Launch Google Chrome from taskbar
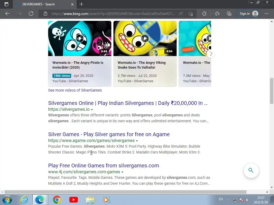Screen dimensions: 274x205 coord(57,200)
